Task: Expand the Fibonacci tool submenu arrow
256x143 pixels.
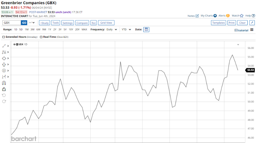Action: pyautogui.click(x=8, y=52)
